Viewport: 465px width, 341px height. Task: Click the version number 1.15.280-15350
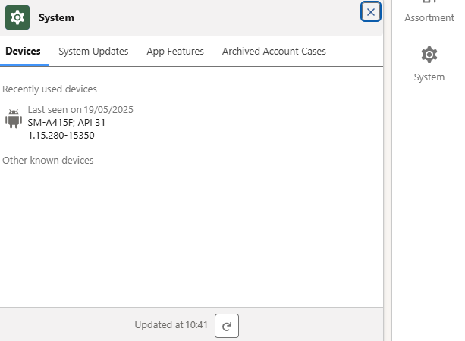61,136
